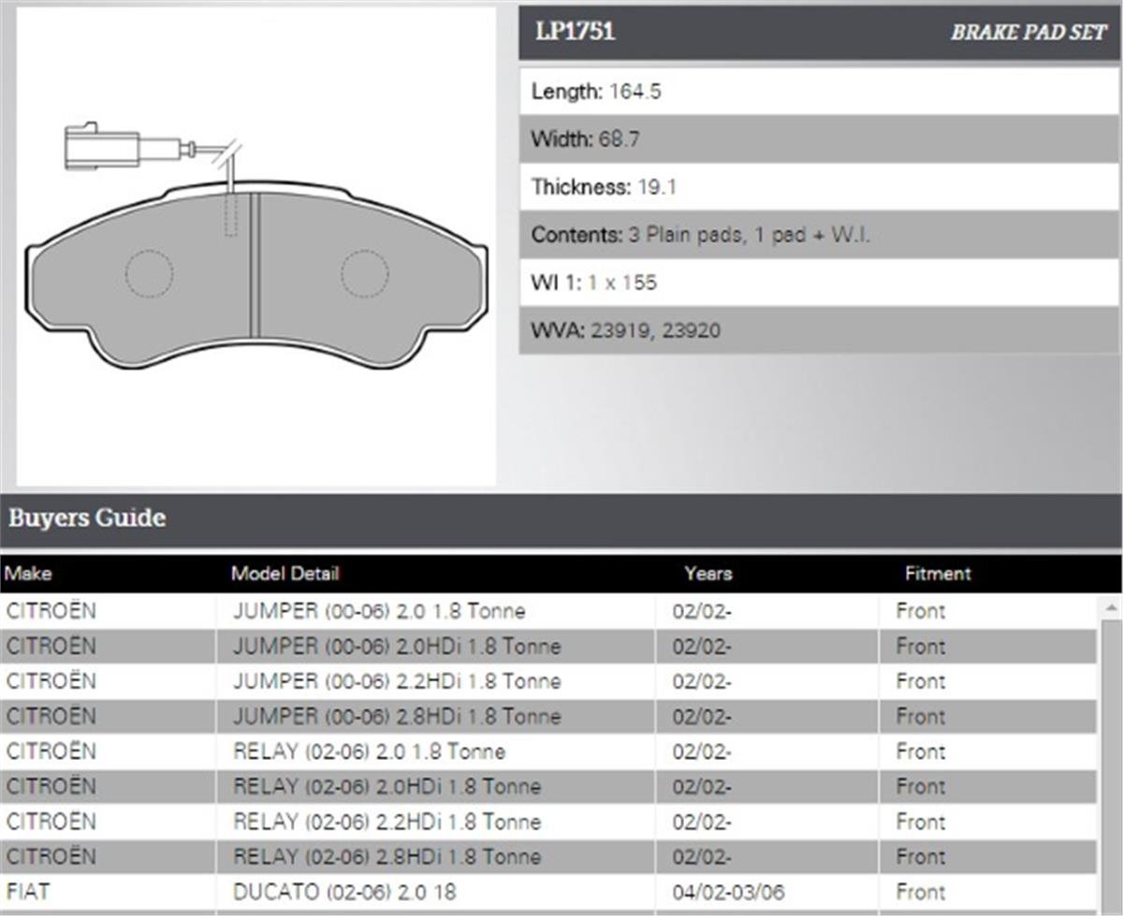The height and width of the screenshot is (916, 1123).
Task: Select JUMPER (00-06) 2.0HDi 1.8 Tonne cell
Action: click(435, 647)
